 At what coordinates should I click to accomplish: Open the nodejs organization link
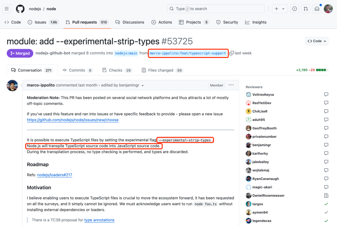35,9
